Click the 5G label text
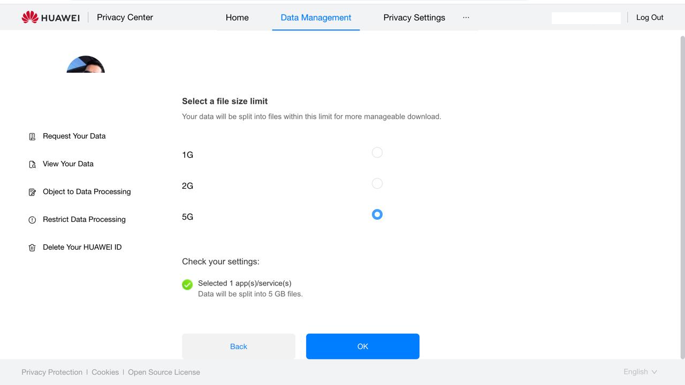 [187, 217]
